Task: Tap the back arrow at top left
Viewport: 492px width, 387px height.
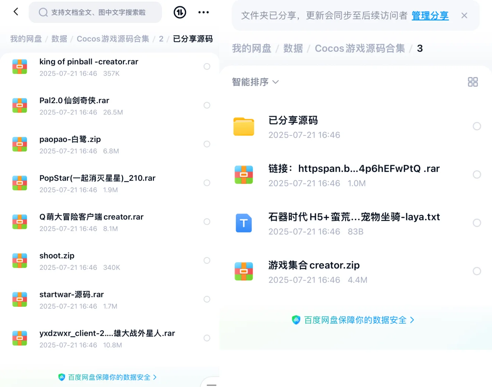Action: (15, 11)
